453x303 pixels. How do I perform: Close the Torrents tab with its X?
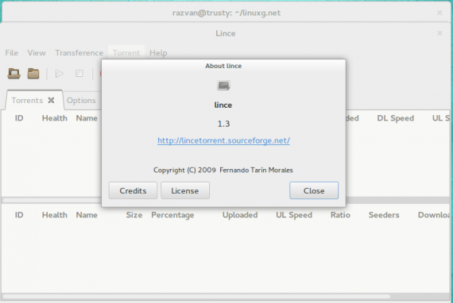(x=51, y=100)
